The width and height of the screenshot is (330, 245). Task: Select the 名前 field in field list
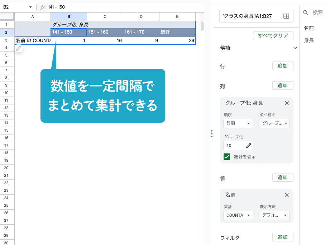[309, 28]
